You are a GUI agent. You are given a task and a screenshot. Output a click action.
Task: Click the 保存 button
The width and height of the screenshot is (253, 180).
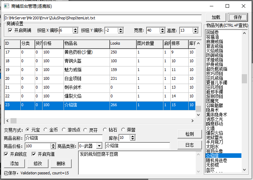coord(238,17)
